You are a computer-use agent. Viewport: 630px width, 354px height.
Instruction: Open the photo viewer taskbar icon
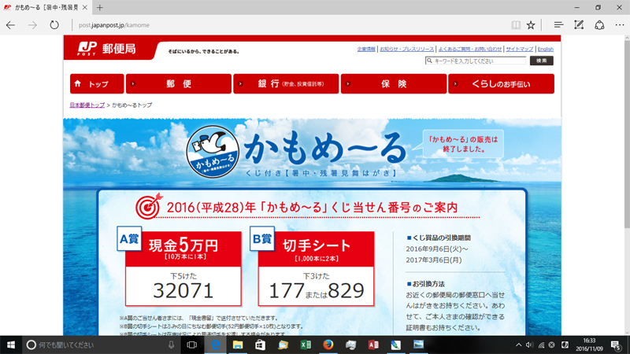coord(418,345)
